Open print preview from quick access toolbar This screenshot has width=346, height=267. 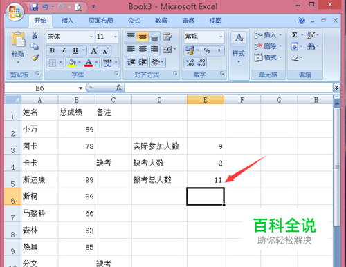(78, 8)
